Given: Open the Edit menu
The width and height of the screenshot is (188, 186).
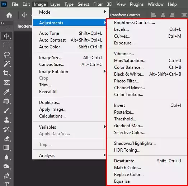Looking at the screenshot, I should pos(26,4).
